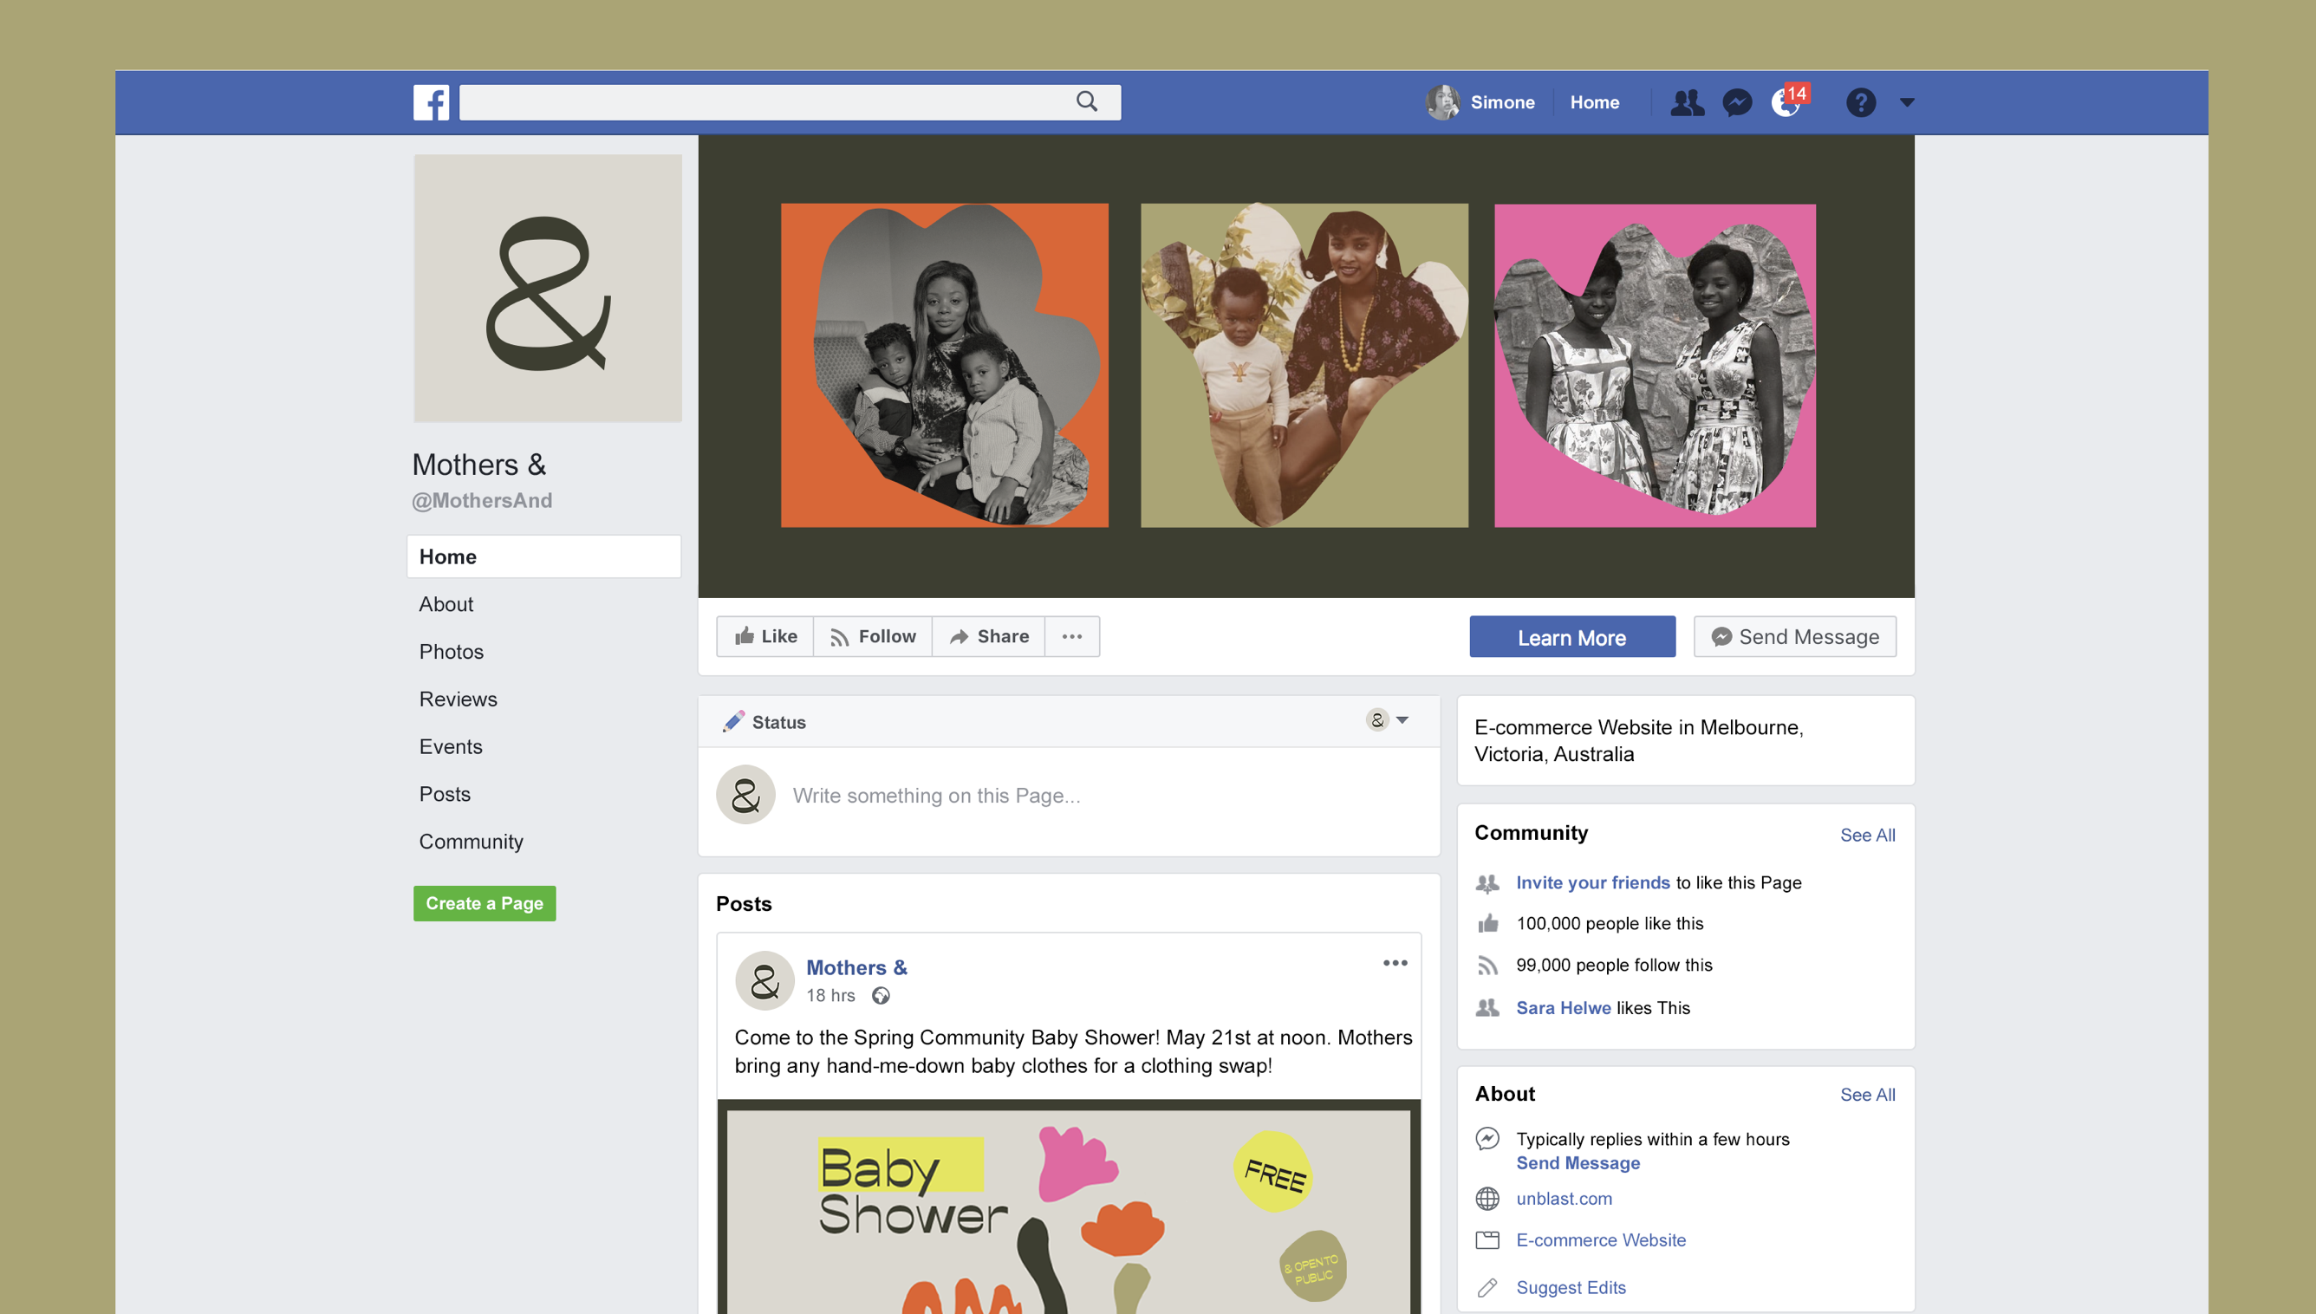Screen dimensions: 2316x1314
Task: Open the Posts section in sidebar
Action: click(445, 793)
